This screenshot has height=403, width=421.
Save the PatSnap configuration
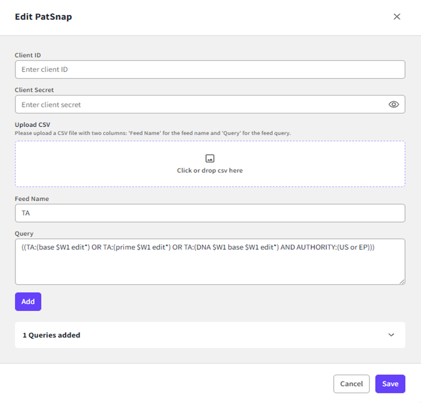click(x=390, y=384)
